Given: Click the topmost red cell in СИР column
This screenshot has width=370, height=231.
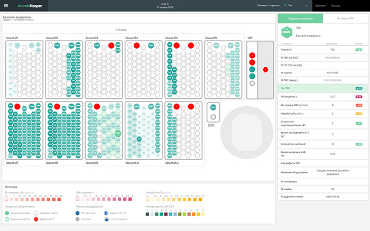Looking at the screenshot, I should click(252, 55).
